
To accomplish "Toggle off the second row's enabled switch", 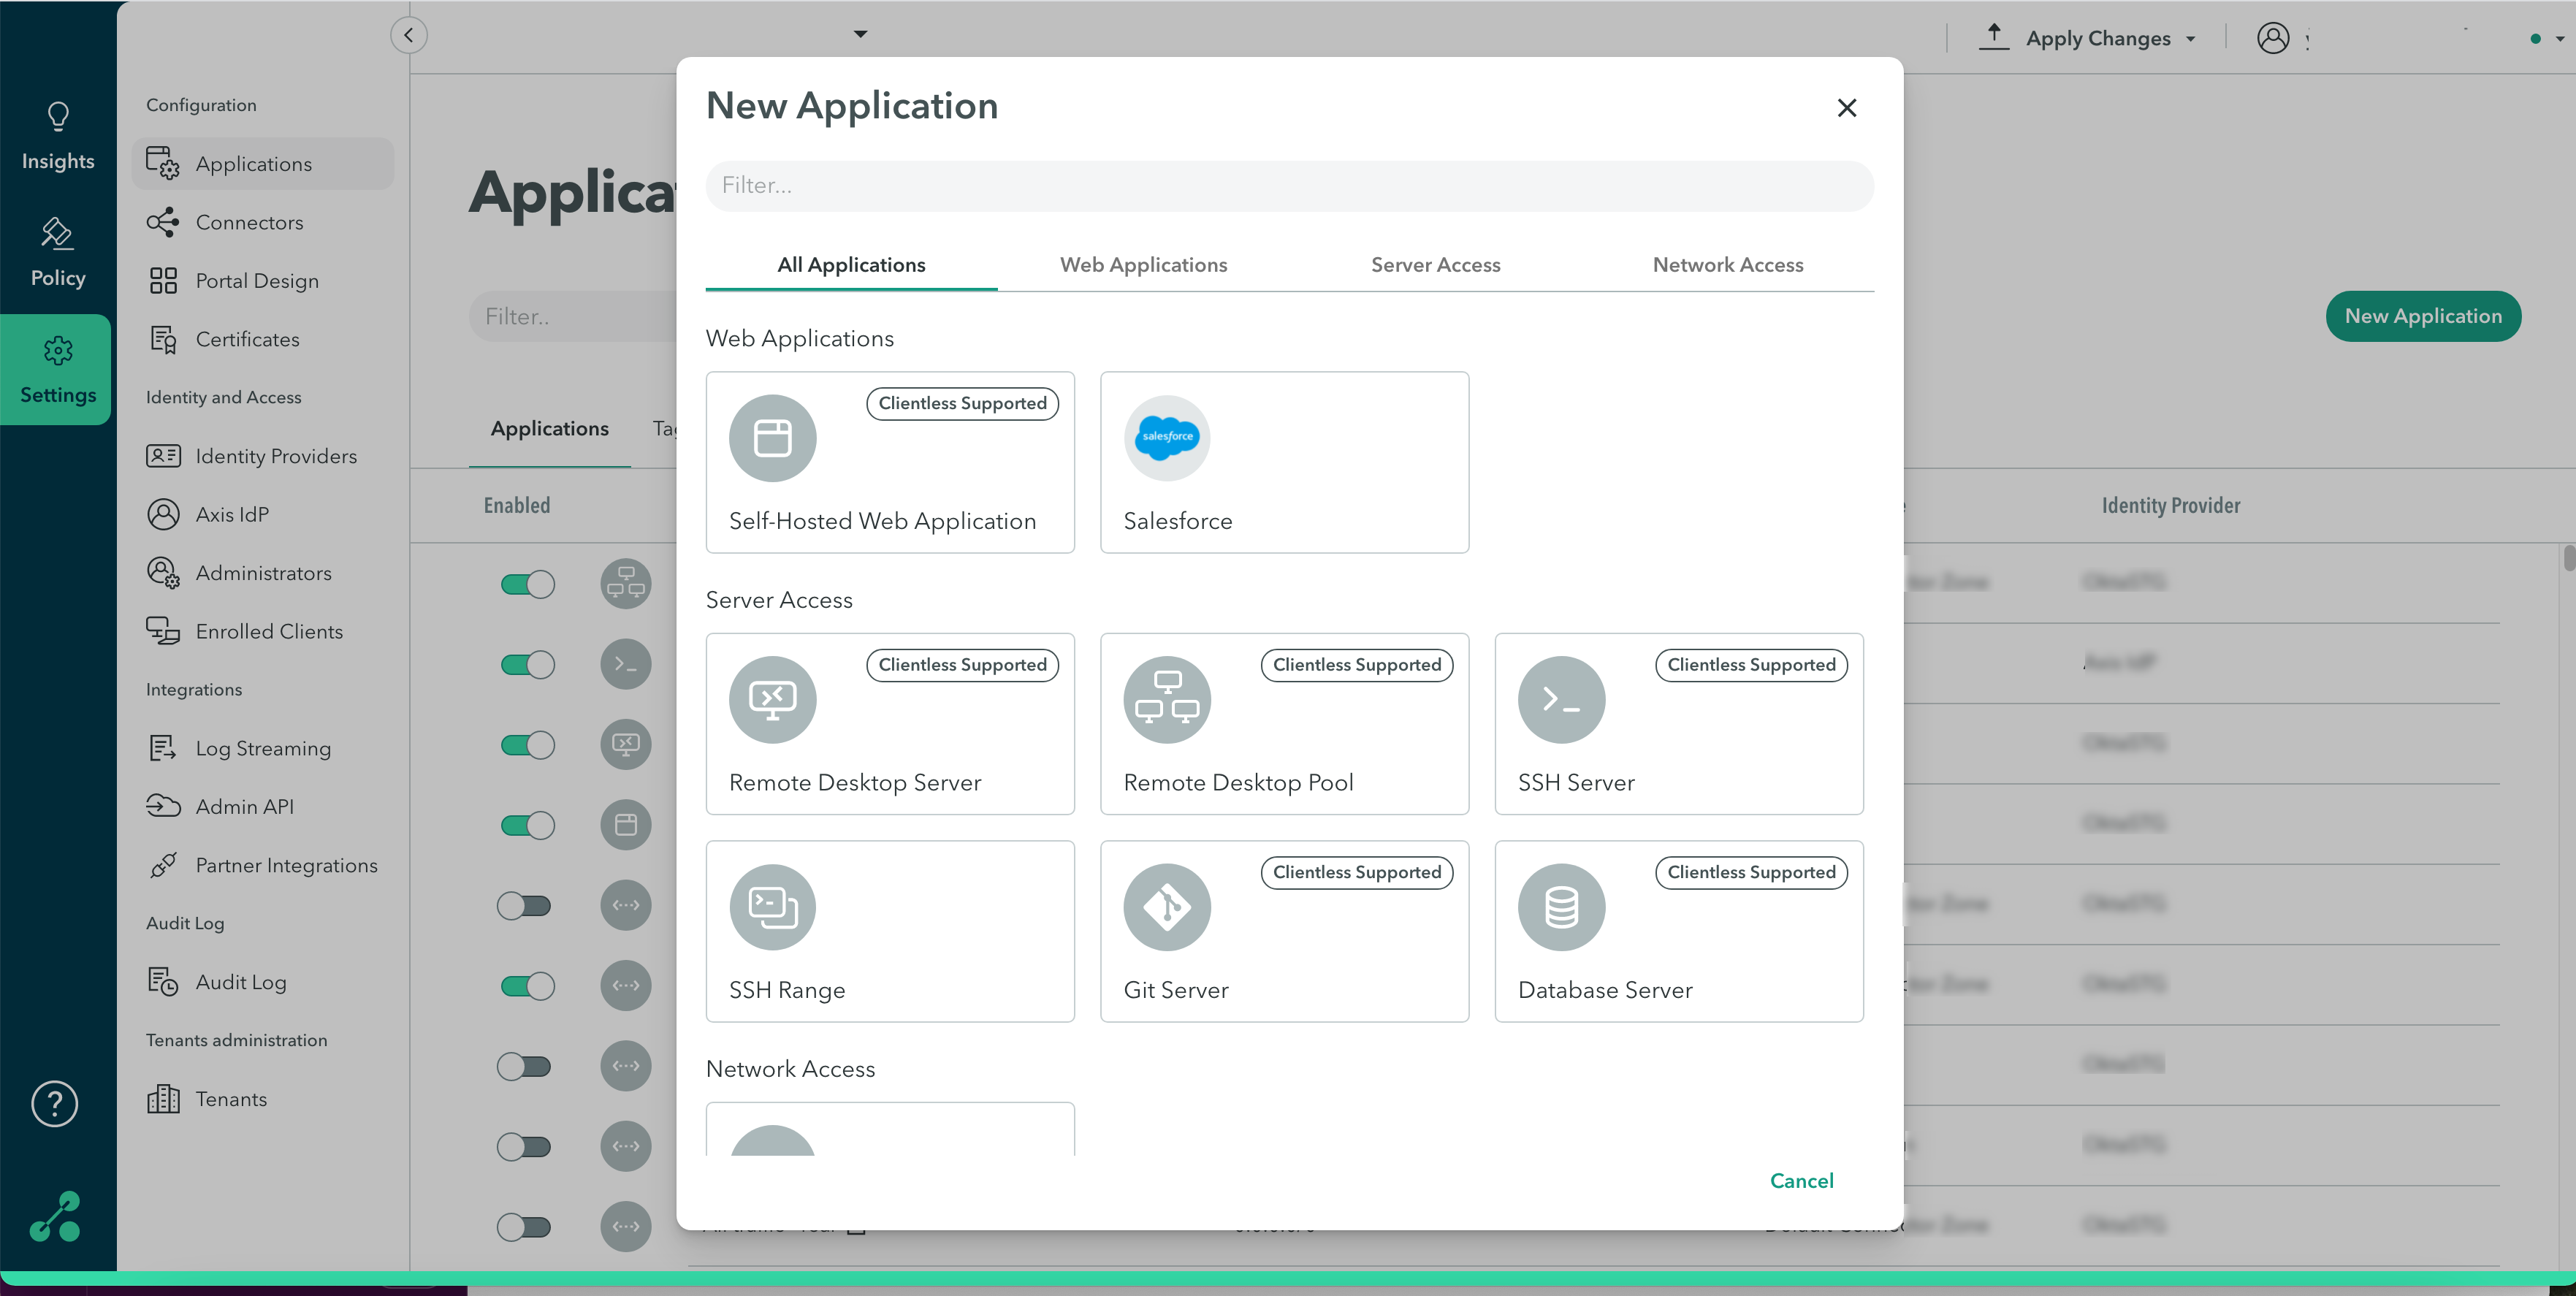I will tap(527, 664).
